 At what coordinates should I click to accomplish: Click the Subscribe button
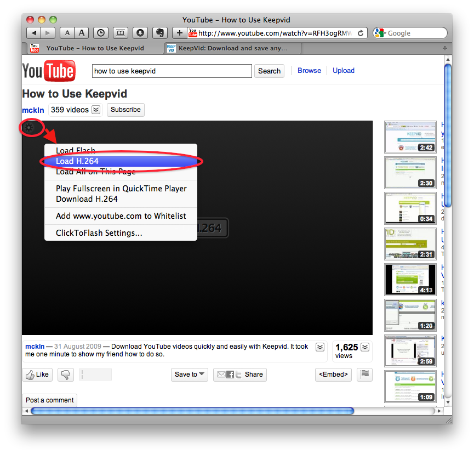[x=125, y=110]
